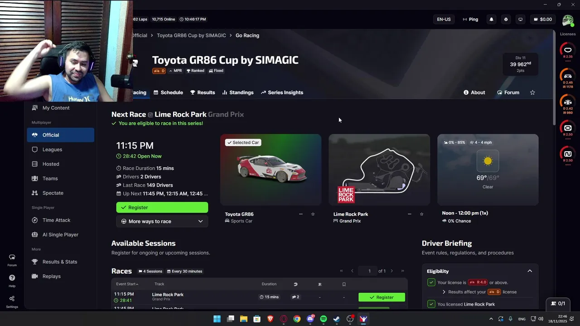
Task: Jump to the first races page
Action: pos(341,271)
